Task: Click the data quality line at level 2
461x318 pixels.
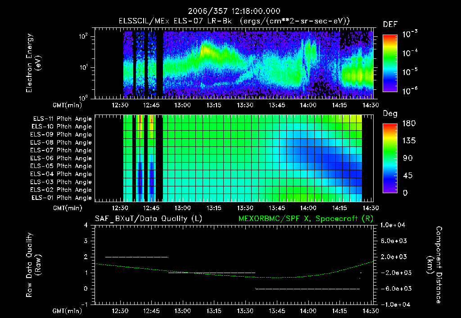Action: pos(137,257)
